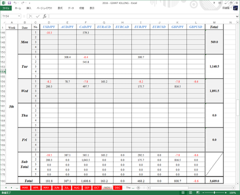Click the add new sheet plus icon
This screenshot has height=195, width=240.
click(x=138, y=187)
